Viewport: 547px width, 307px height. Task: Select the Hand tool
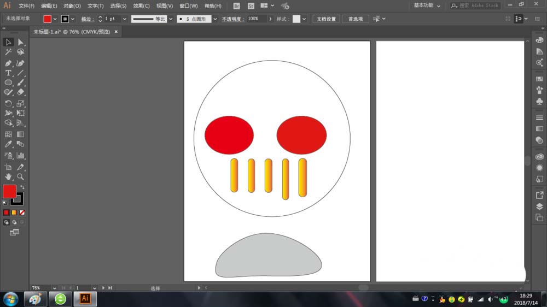(x=8, y=177)
